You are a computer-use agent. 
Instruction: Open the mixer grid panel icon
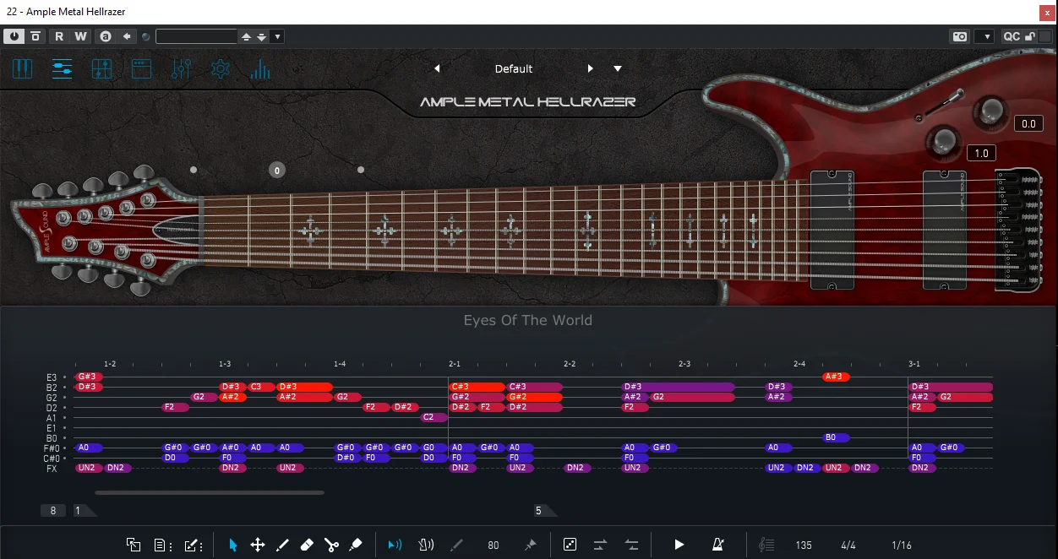[101, 69]
